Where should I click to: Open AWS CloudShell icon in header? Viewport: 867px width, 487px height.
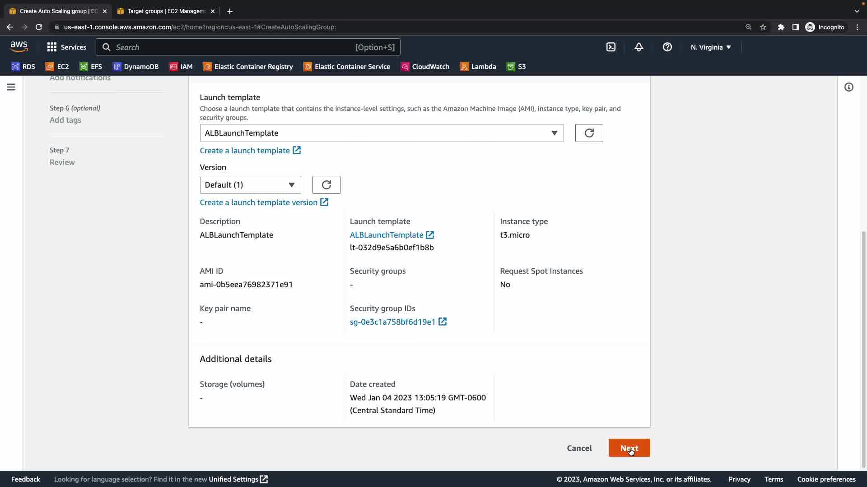pos(611,47)
